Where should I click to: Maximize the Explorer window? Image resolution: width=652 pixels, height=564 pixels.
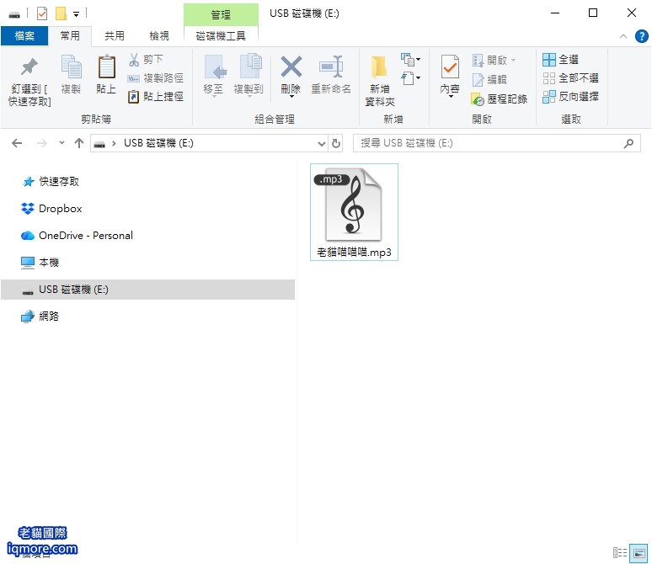pos(593,13)
